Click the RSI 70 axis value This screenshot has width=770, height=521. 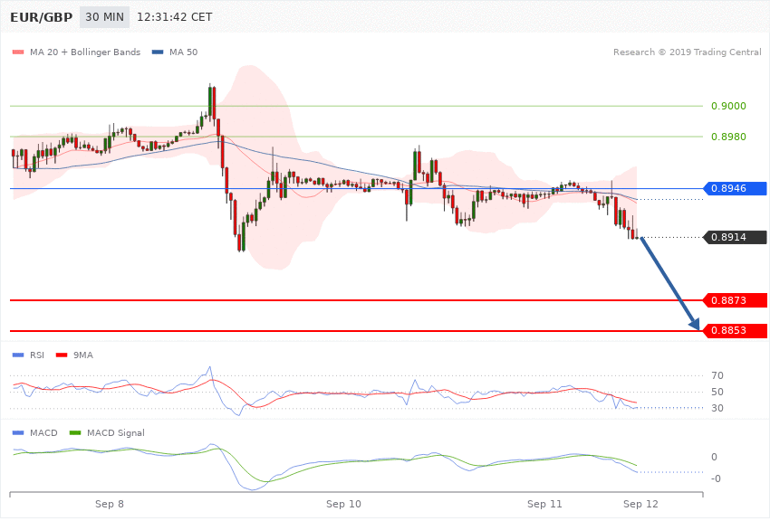717,375
